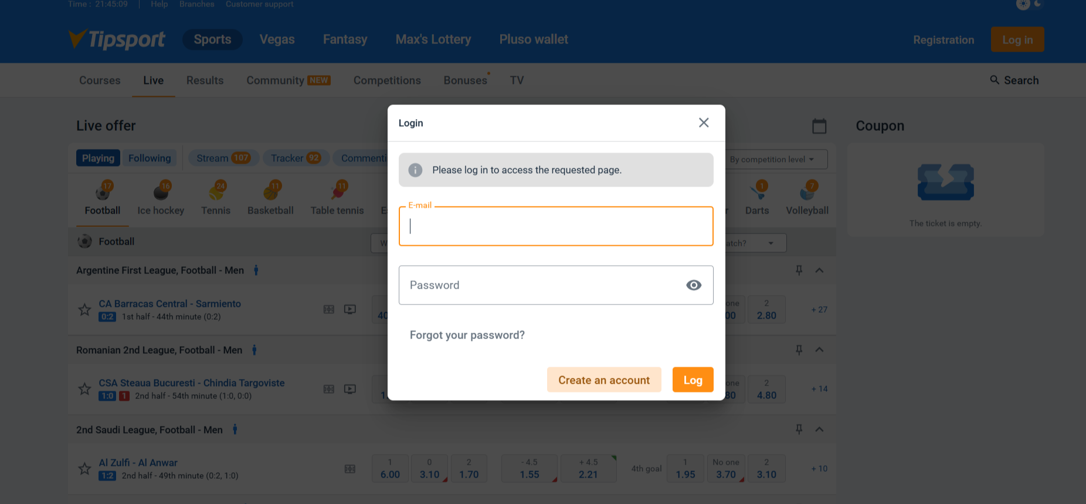The height and width of the screenshot is (504, 1086).
Task: Select the Basketball sport icon
Action: point(270,194)
